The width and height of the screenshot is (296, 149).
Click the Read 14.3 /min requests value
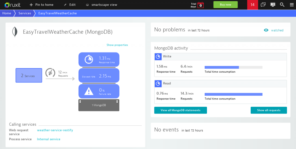coord(187,93)
